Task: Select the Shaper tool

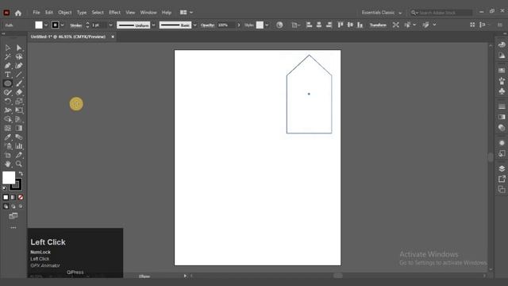Action: 7,92
